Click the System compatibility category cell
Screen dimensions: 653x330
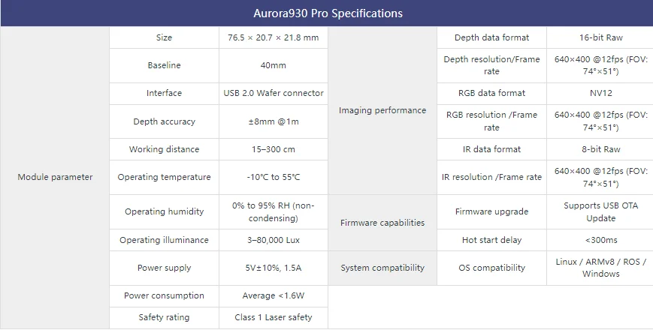[382, 268]
